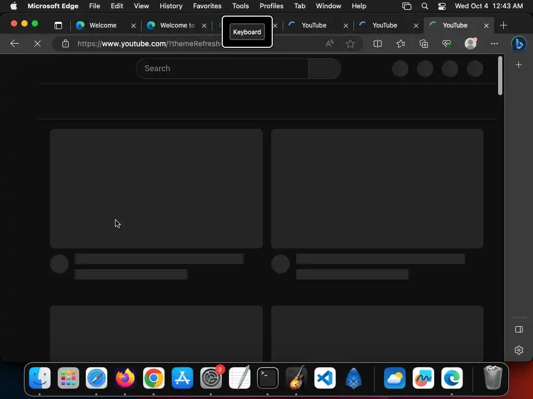Open a new tab

(503, 25)
